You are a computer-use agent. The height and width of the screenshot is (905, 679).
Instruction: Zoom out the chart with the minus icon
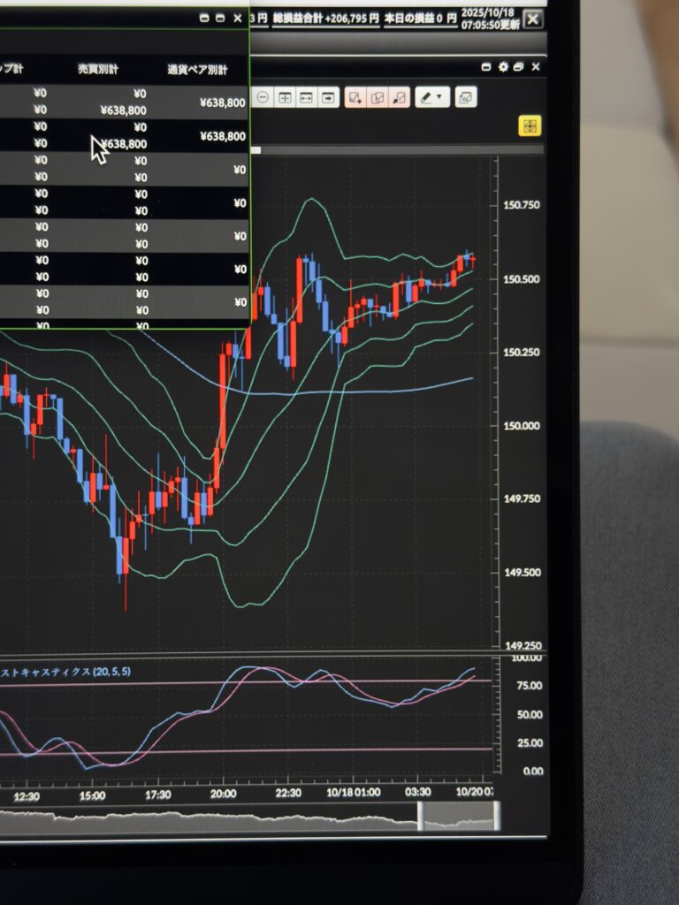point(263,97)
